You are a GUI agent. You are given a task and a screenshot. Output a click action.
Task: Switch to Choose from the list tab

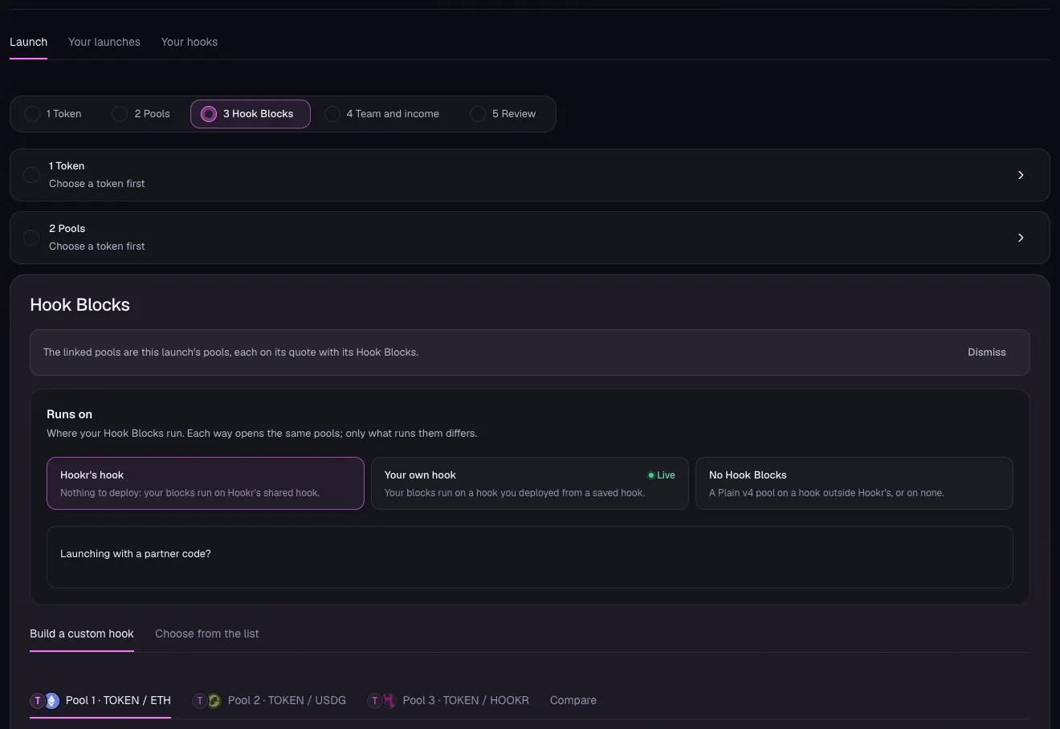click(207, 634)
